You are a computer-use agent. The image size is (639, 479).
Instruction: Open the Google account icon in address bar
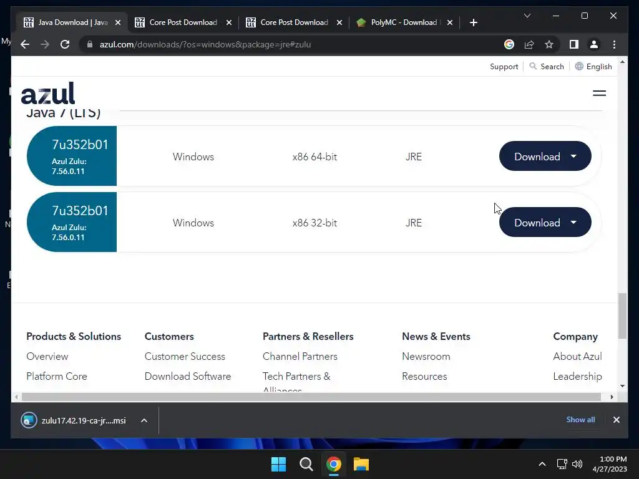tap(509, 44)
